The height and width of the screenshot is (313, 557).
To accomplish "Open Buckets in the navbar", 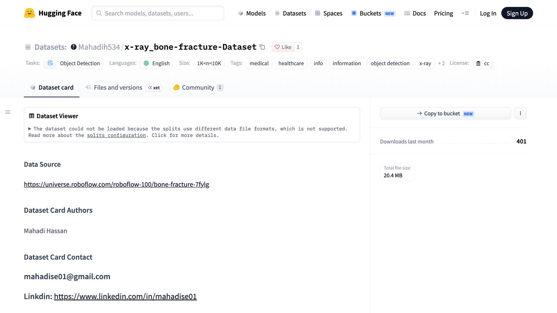I will click(373, 13).
